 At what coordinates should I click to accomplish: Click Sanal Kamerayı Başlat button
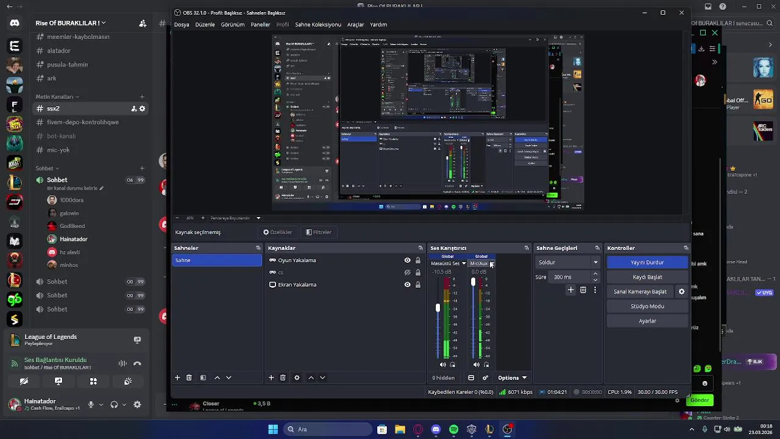click(640, 291)
